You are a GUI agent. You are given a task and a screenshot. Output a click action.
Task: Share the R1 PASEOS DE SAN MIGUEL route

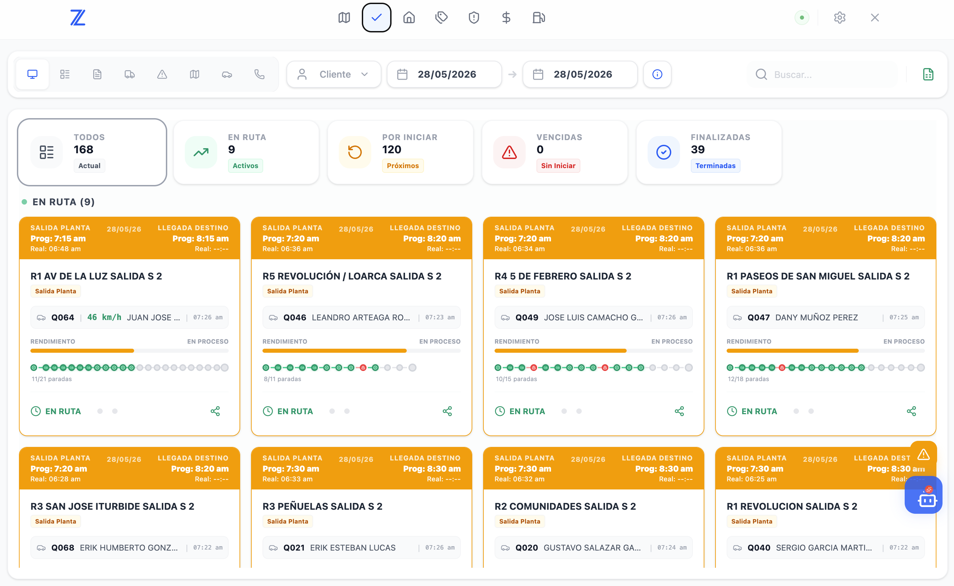click(x=911, y=411)
